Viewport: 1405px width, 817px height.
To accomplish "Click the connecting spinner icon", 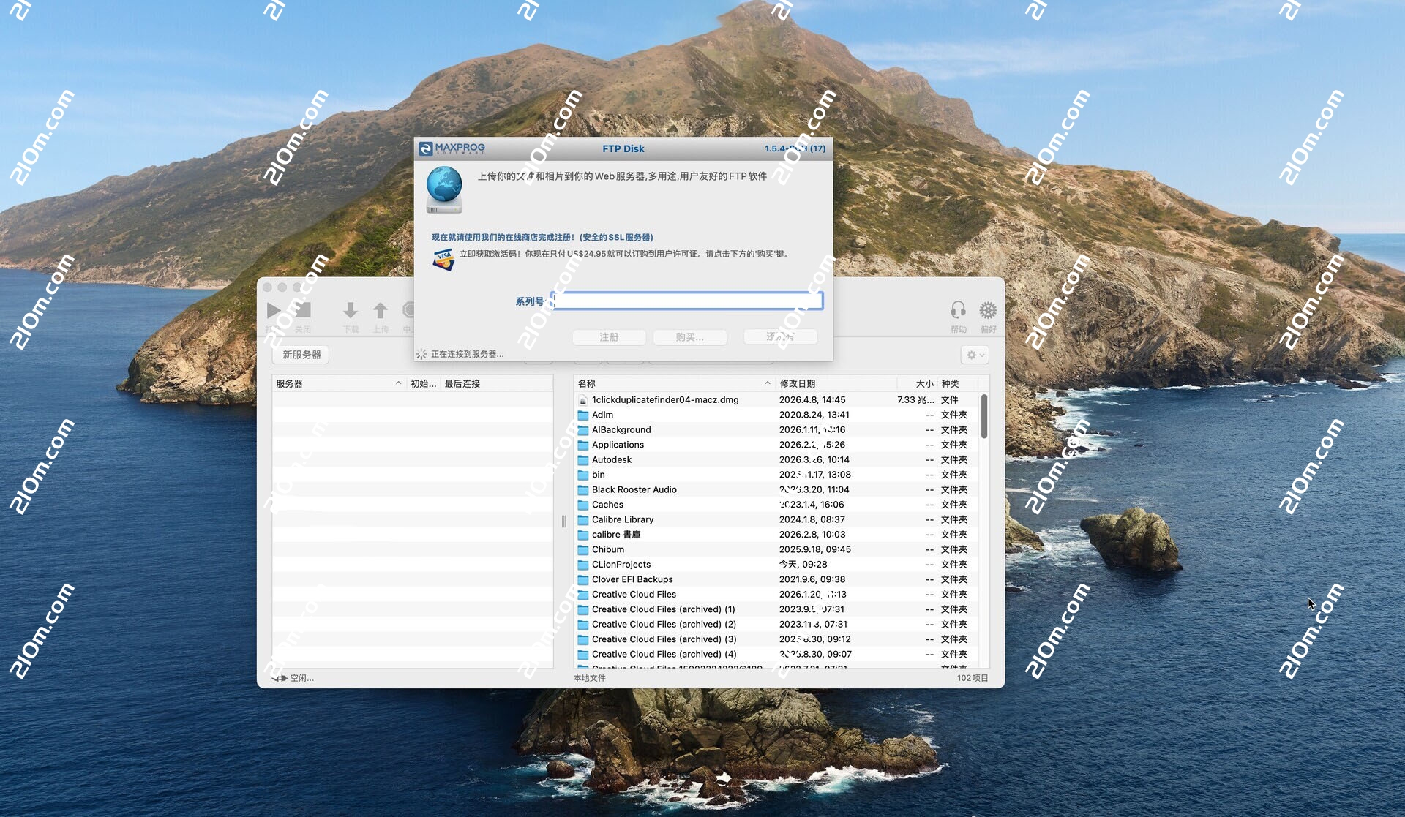I will pos(421,354).
